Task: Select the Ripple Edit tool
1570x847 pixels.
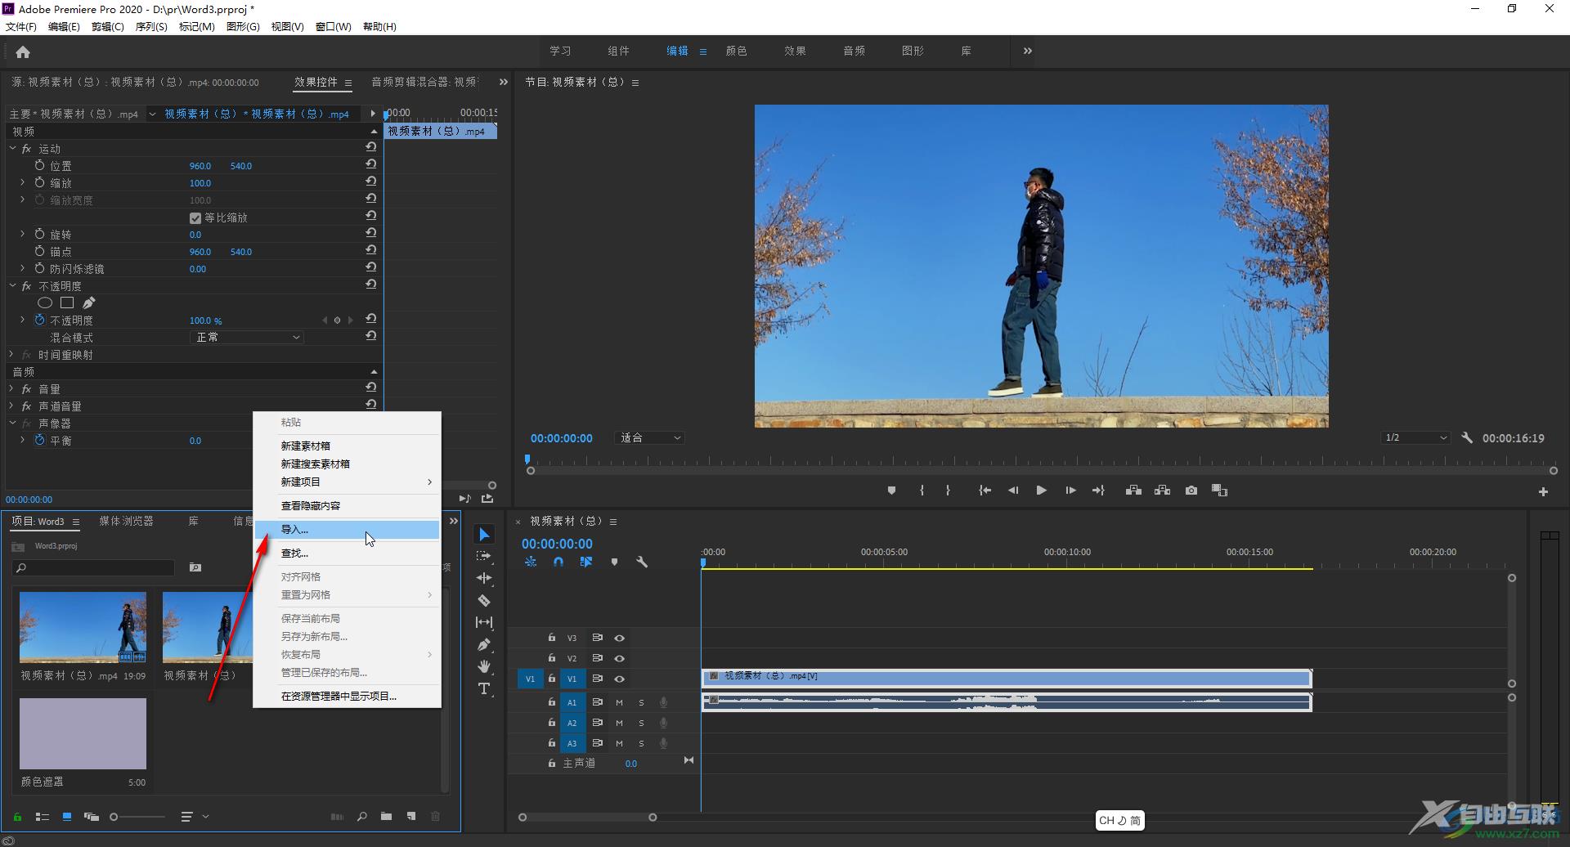Action: [x=484, y=578]
